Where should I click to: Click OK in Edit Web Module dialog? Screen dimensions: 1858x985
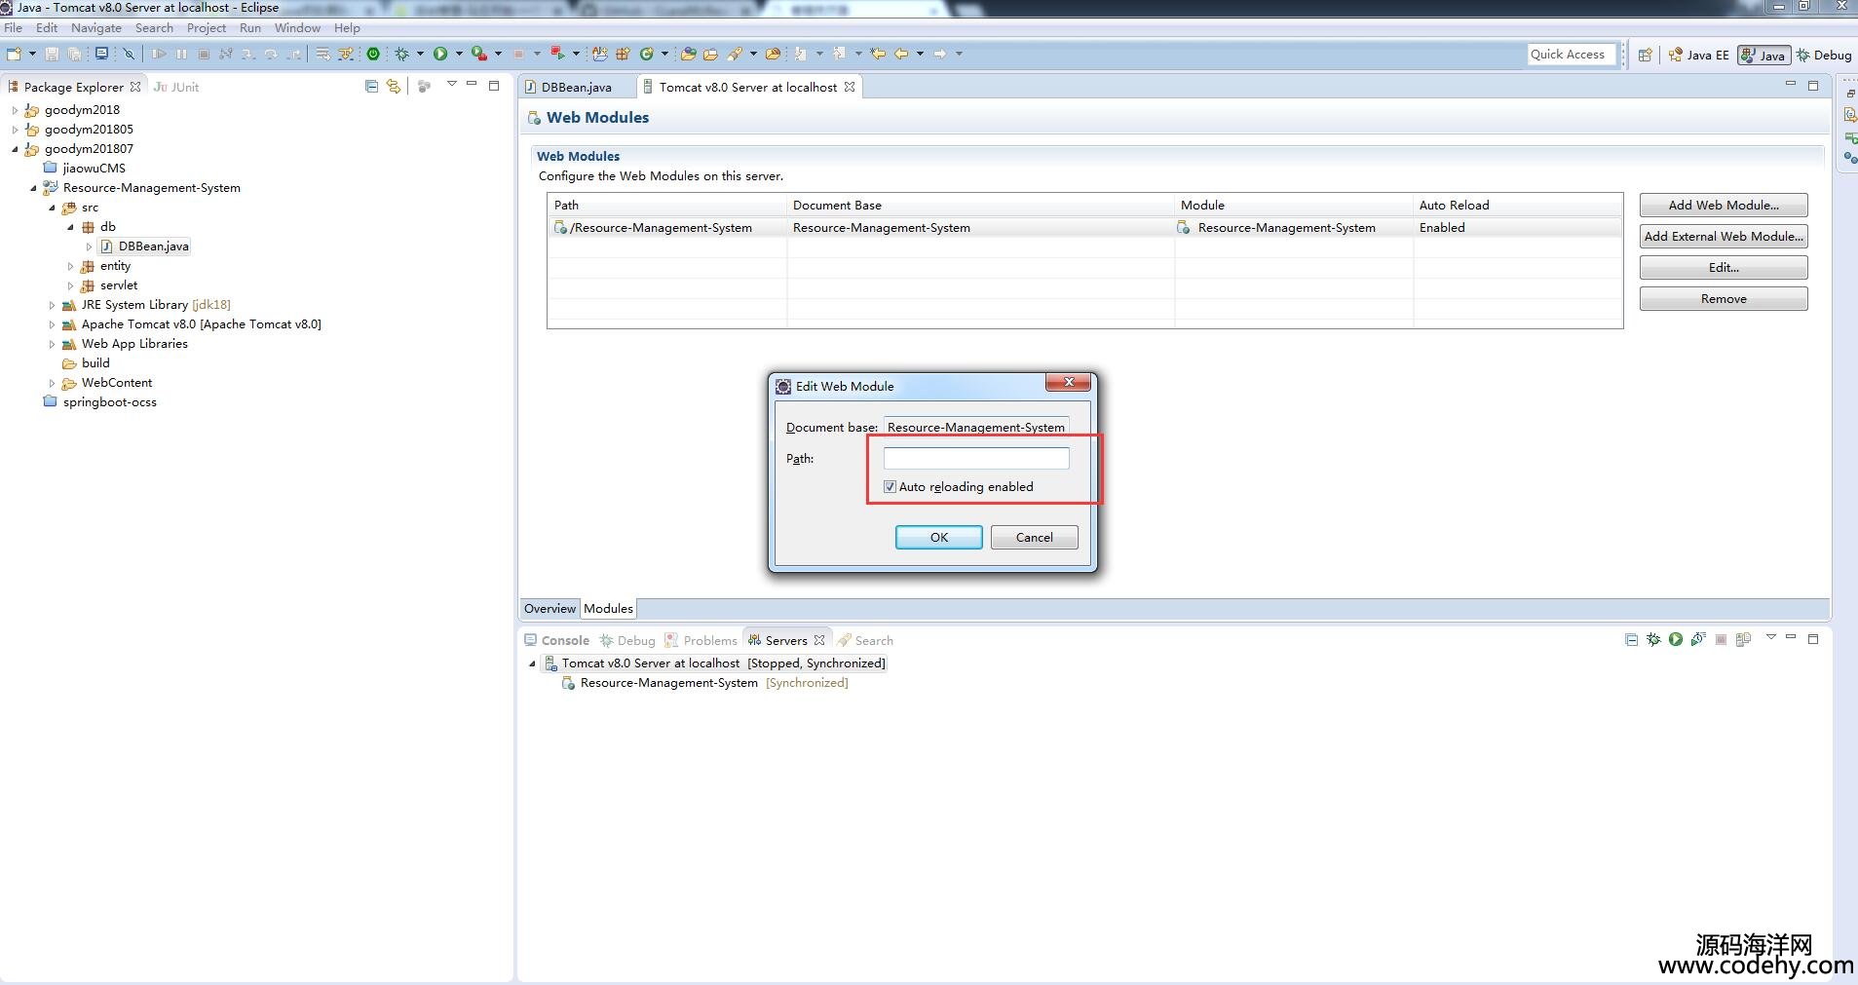[938, 537]
